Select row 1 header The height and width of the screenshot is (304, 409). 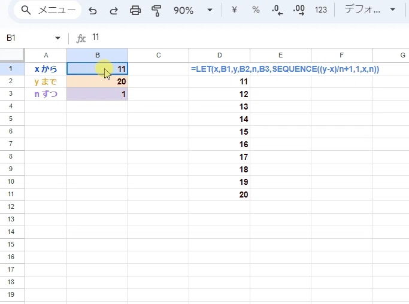12,69
